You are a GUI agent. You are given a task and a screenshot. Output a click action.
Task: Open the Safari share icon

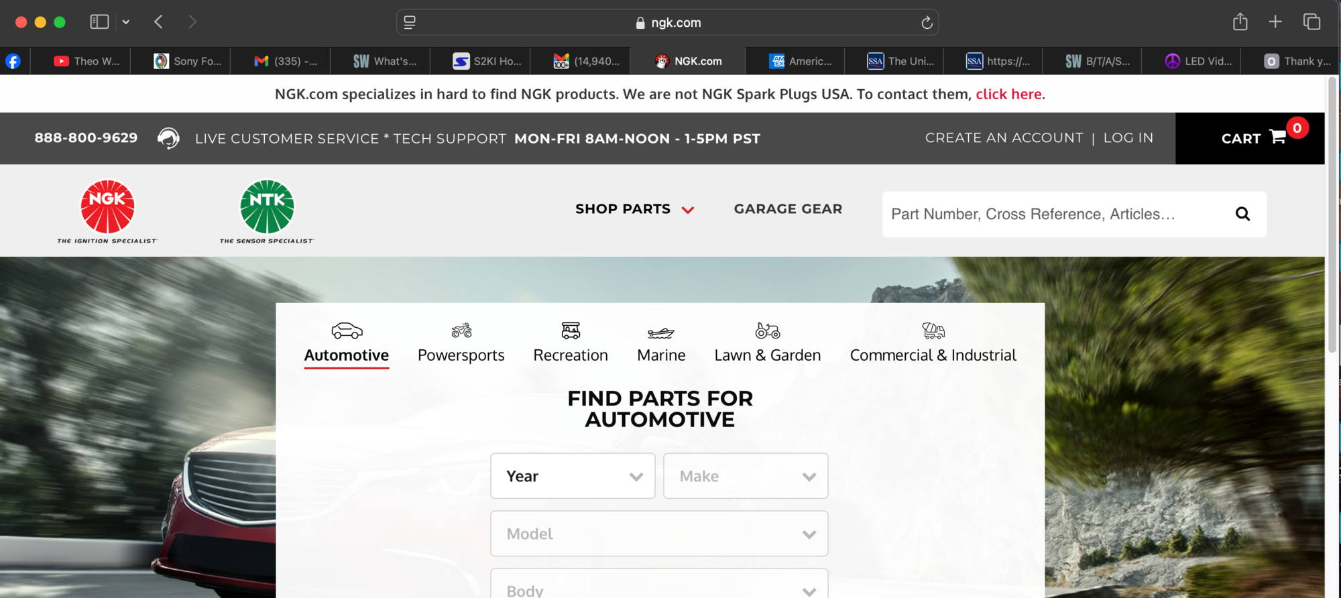[1240, 22]
